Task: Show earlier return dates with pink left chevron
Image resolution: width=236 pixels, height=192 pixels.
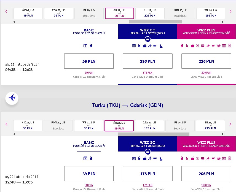Action: 6,124
